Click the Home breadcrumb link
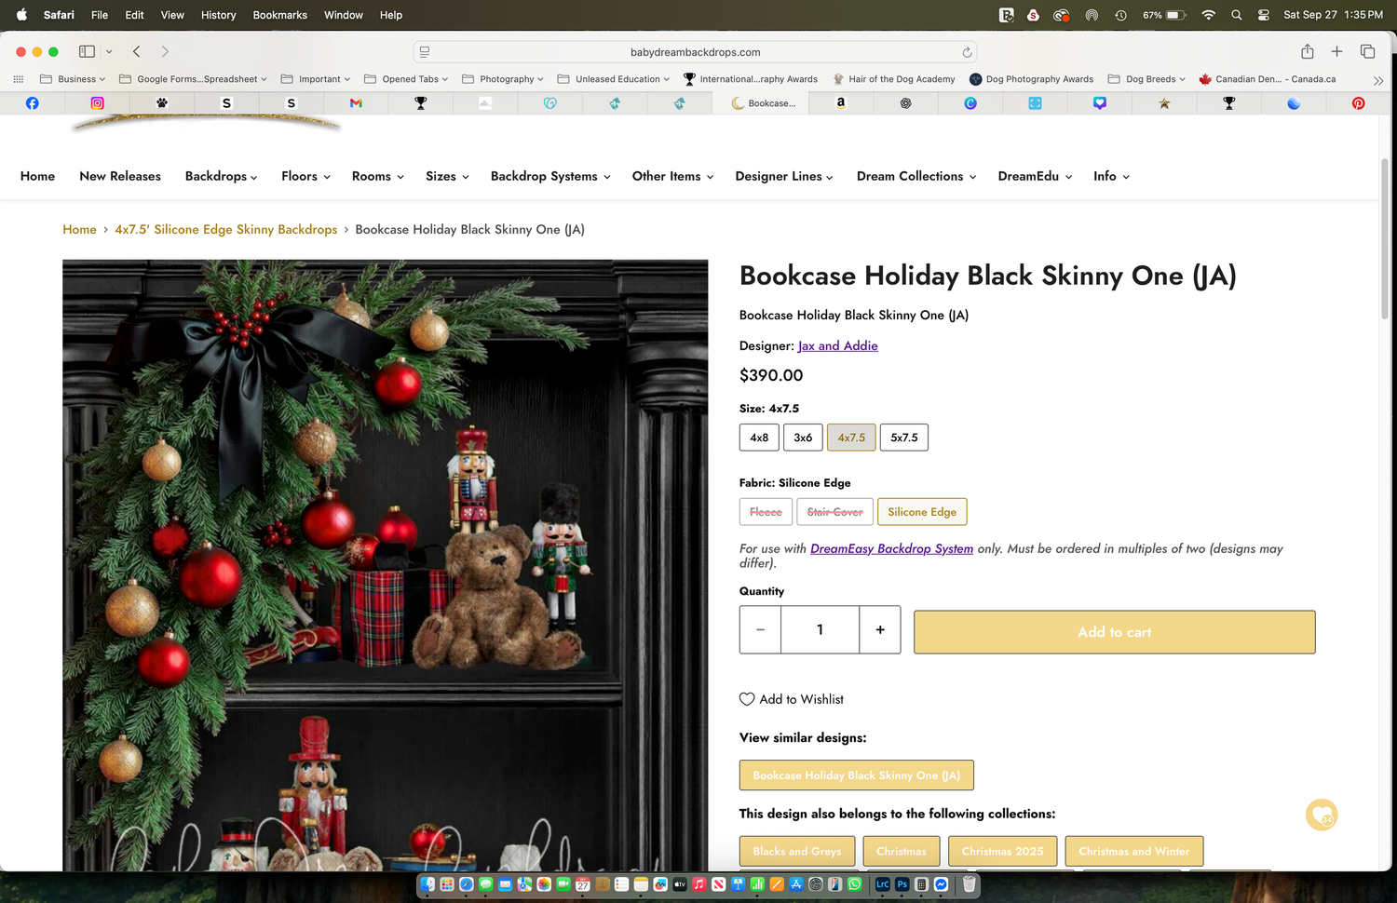The image size is (1397, 903). click(79, 229)
